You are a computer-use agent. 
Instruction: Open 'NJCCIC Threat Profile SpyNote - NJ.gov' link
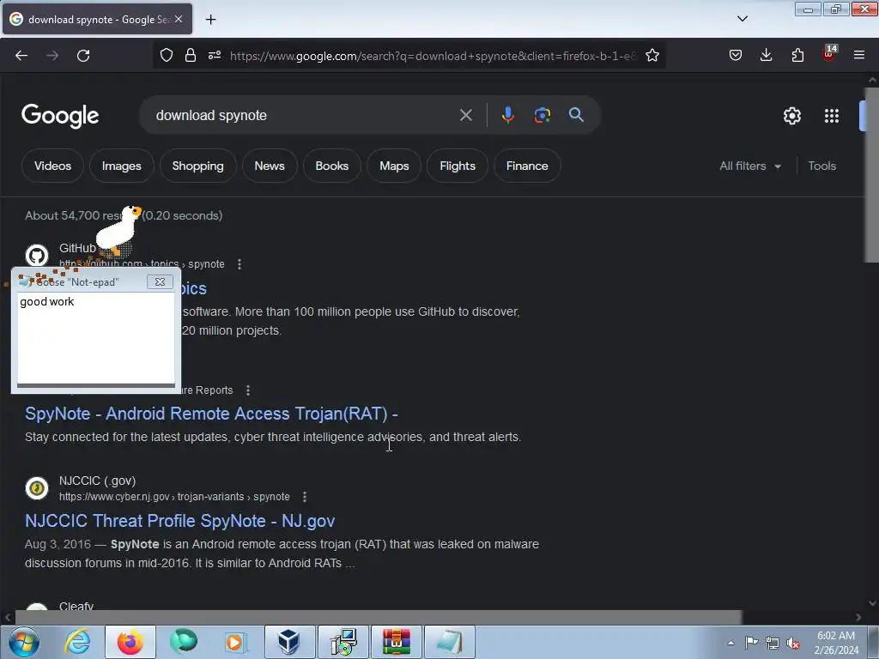pos(180,521)
